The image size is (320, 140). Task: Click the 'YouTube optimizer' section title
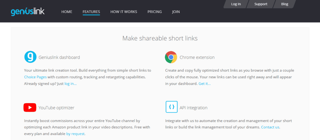56,108
